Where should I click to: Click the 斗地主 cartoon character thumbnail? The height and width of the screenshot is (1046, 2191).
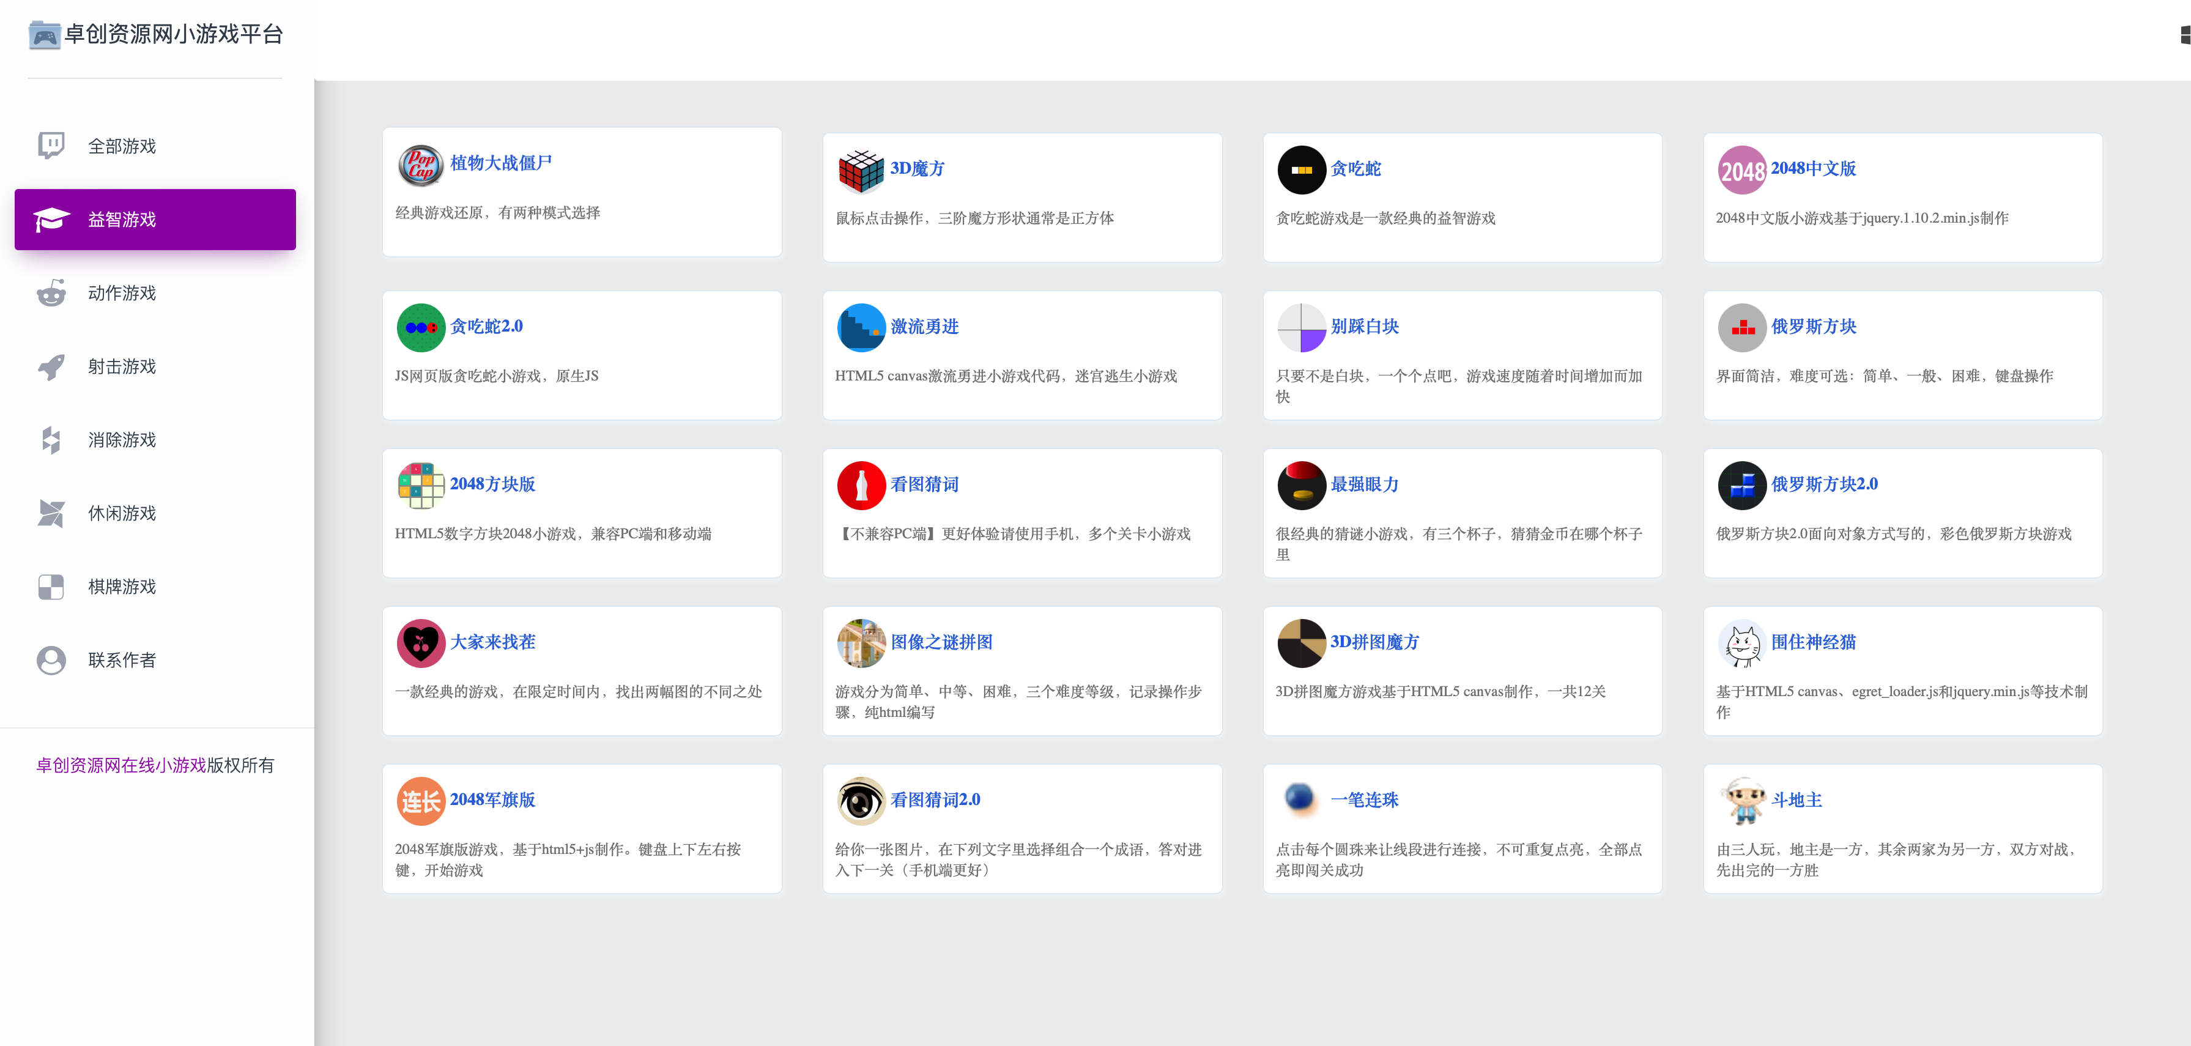pos(1742,801)
